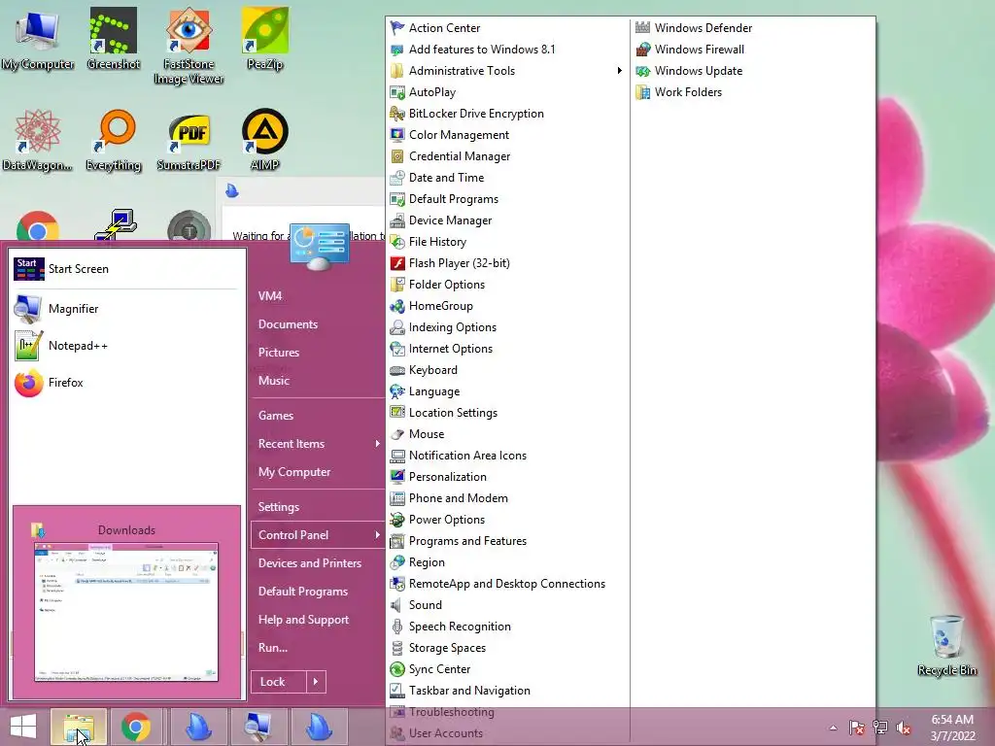The width and height of the screenshot is (995, 746).
Task: Click the user account picture icon
Action: point(319,246)
